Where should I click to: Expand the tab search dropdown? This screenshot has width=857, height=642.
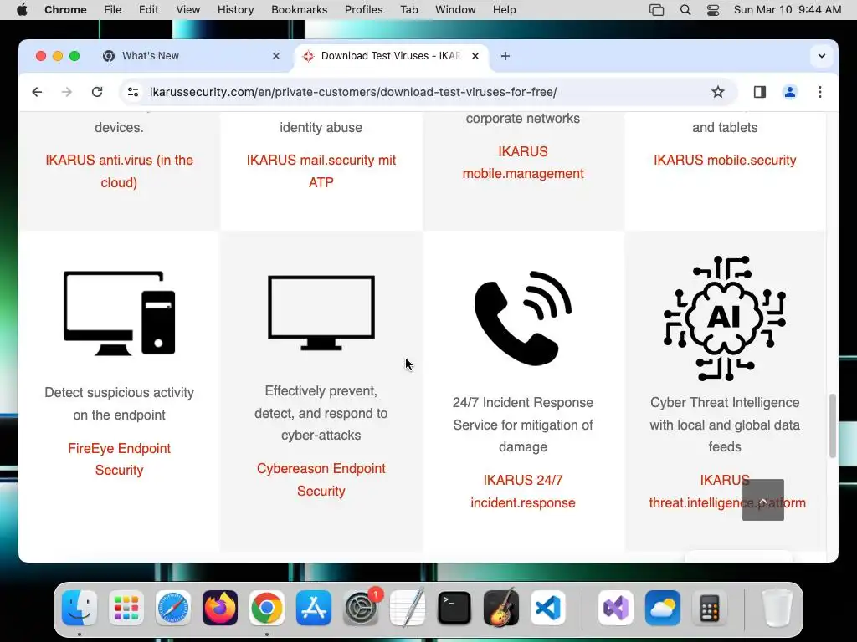click(822, 56)
